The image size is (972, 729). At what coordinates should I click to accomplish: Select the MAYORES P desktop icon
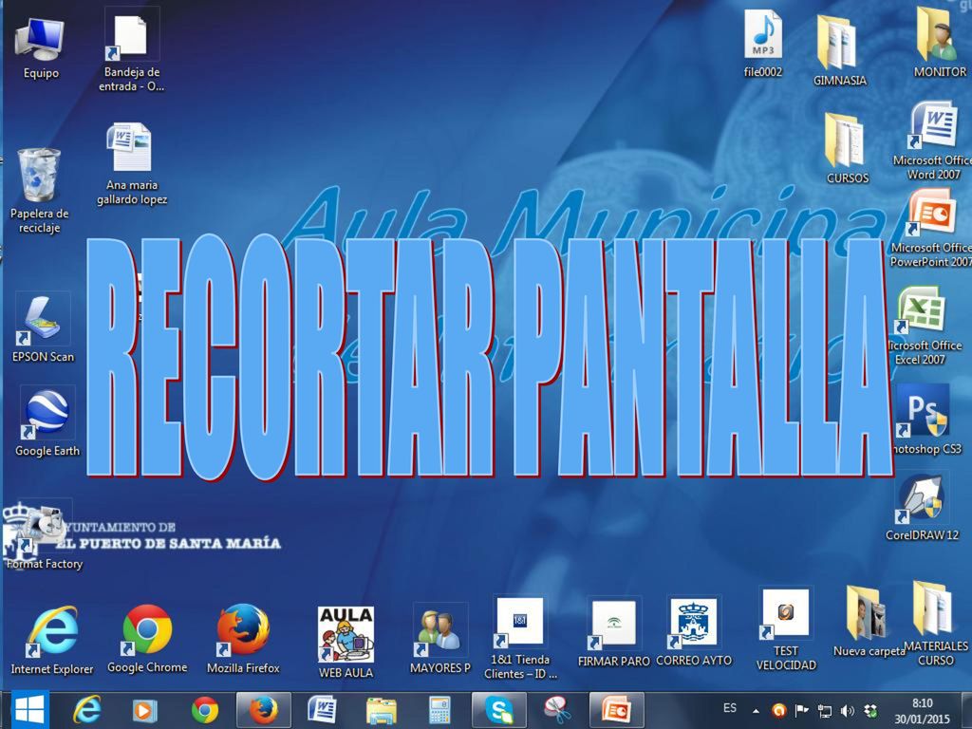[440, 641]
